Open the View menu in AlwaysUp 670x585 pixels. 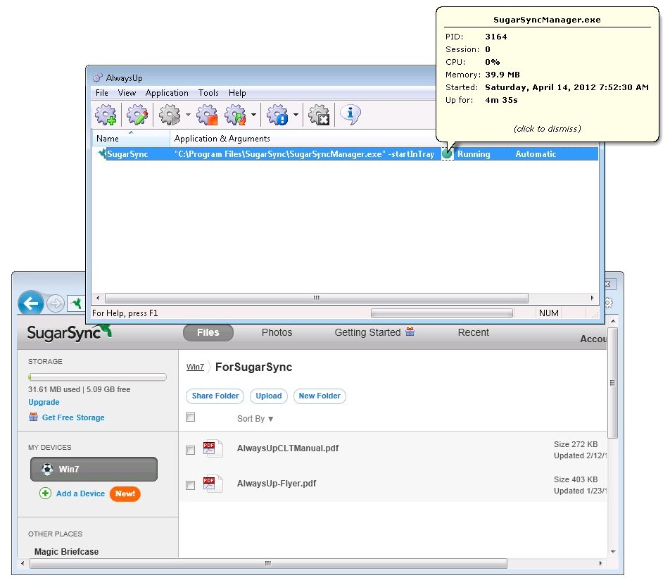point(127,93)
